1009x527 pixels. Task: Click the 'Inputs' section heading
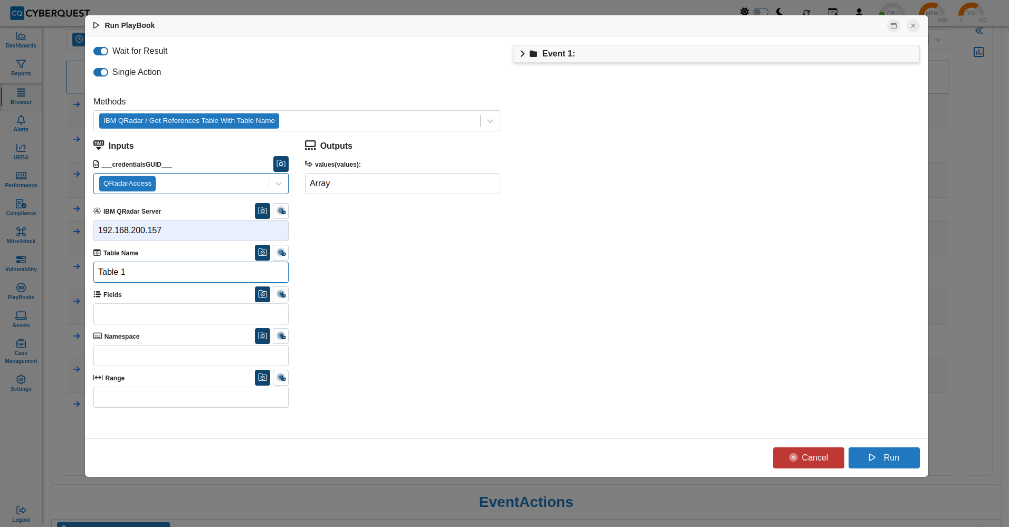click(121, 146)
